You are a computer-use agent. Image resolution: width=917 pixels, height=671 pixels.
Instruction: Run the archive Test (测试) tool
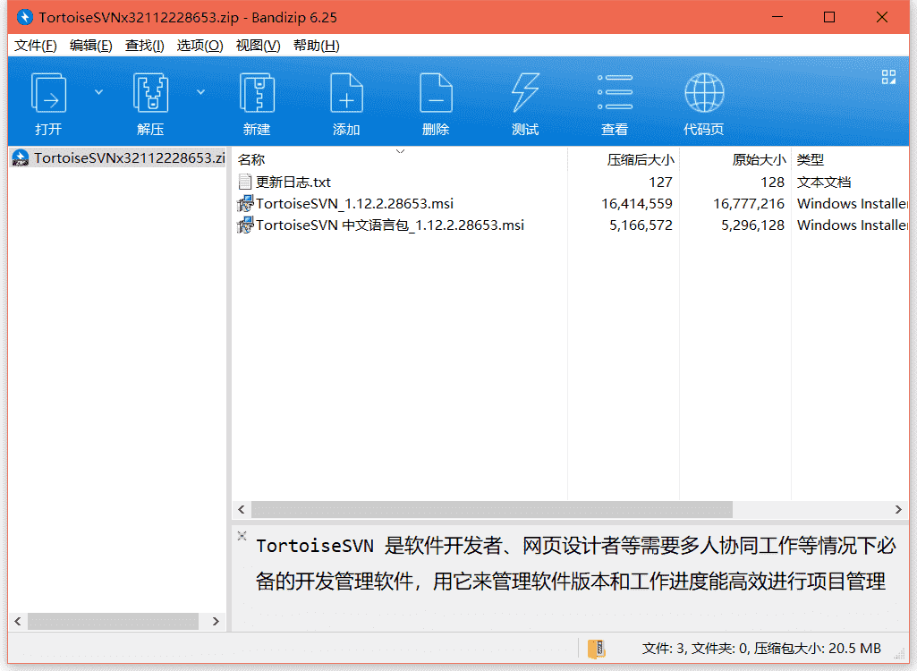[x=525, y=92]
